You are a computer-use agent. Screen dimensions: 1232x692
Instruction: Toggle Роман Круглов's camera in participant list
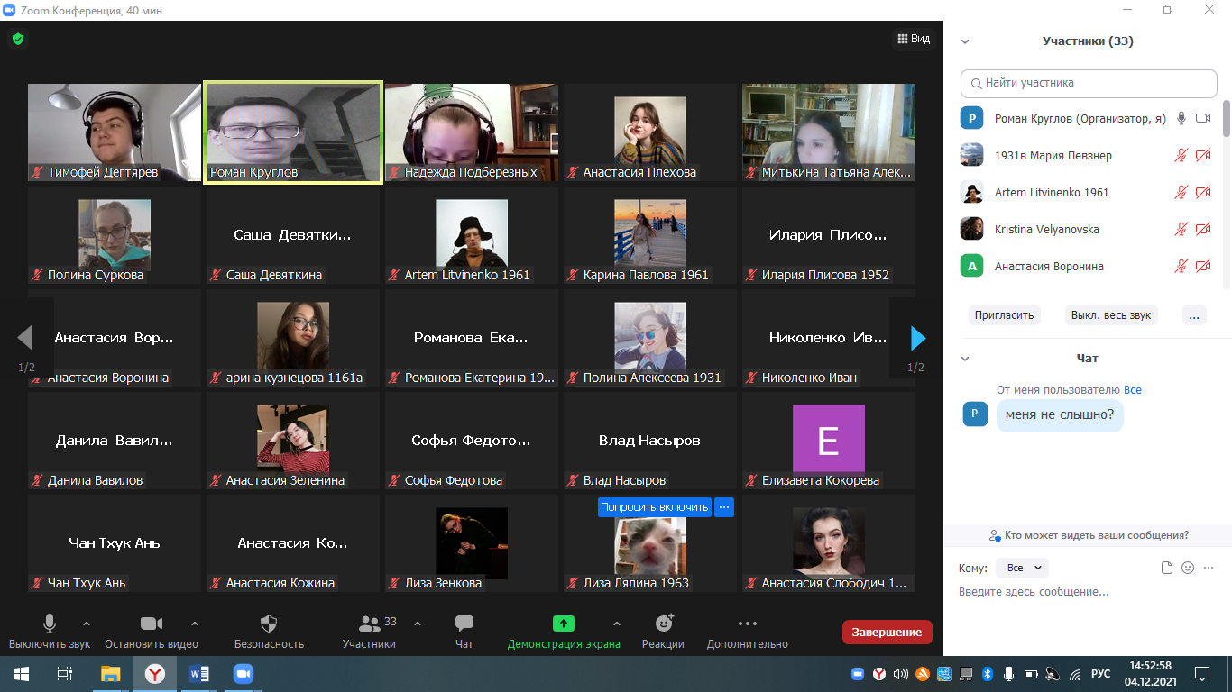pos(1203,118)
